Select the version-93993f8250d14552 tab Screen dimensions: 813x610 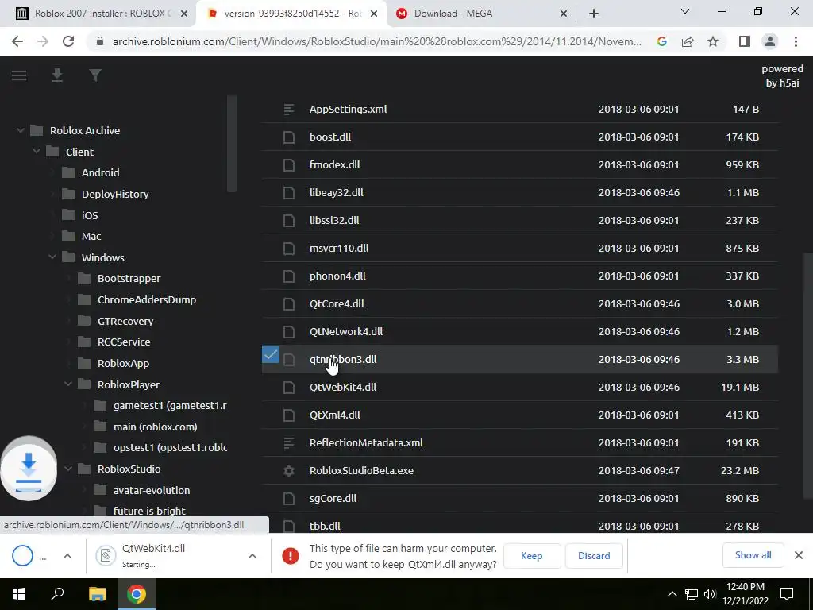[291, 14]
